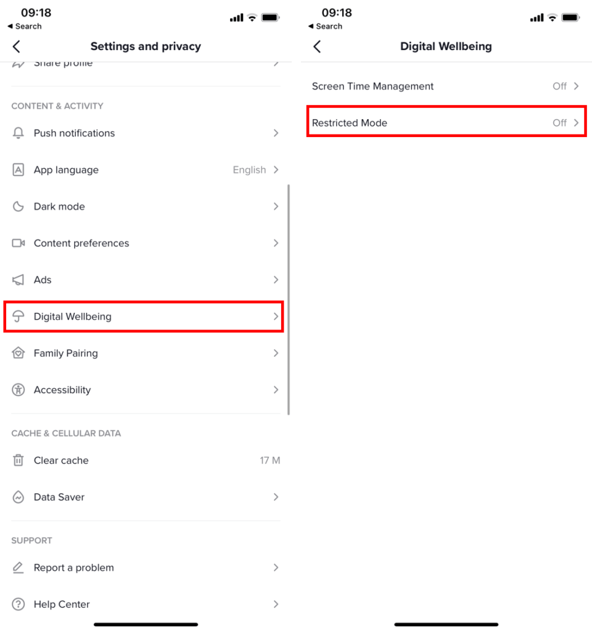This screenshot has width=592, height=632.
Task: Tap the App language letter icon
Action: [18, 170]
